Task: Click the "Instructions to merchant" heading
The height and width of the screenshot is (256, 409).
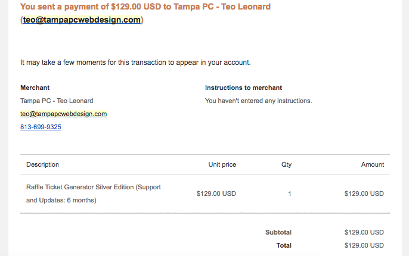Action: pos(243,88)
